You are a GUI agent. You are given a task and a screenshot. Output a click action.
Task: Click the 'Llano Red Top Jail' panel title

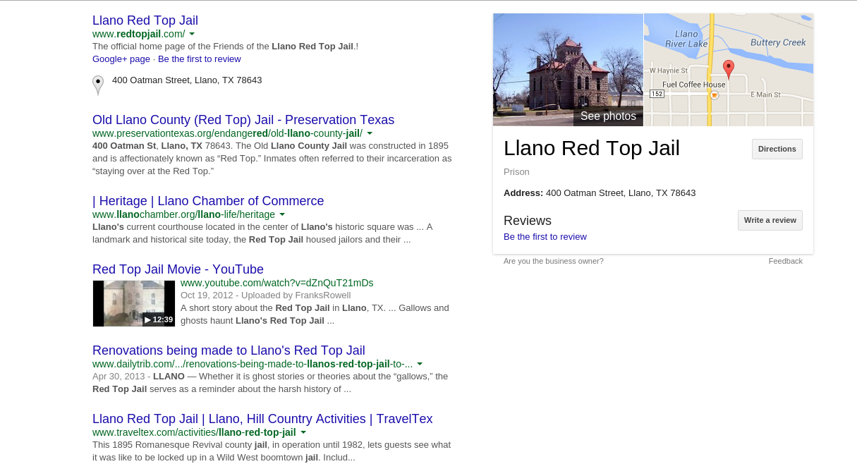[592, 148]
